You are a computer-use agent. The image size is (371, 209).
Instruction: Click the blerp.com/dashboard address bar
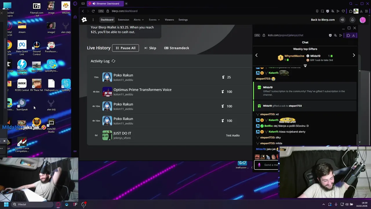coord(125,11)
